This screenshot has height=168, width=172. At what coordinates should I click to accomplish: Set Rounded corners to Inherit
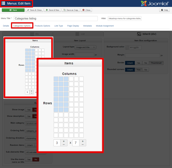(x=130, y=70)
